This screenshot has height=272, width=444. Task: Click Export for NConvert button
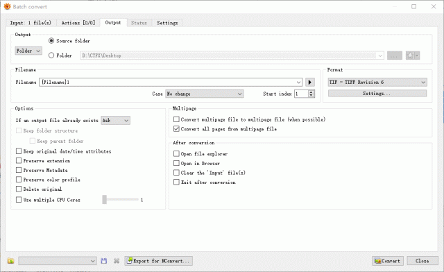tap(159, 261)
